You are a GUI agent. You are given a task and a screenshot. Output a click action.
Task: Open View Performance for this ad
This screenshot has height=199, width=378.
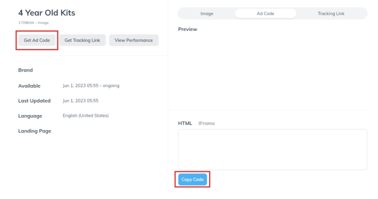134,40
